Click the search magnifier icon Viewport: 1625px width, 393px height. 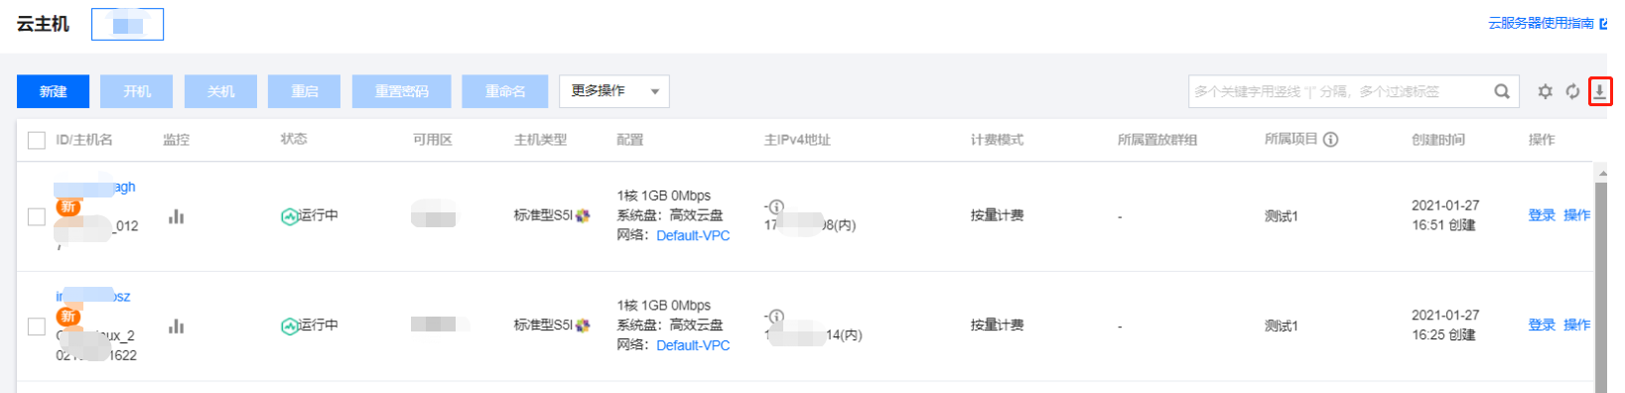(x=1502, y=91)
